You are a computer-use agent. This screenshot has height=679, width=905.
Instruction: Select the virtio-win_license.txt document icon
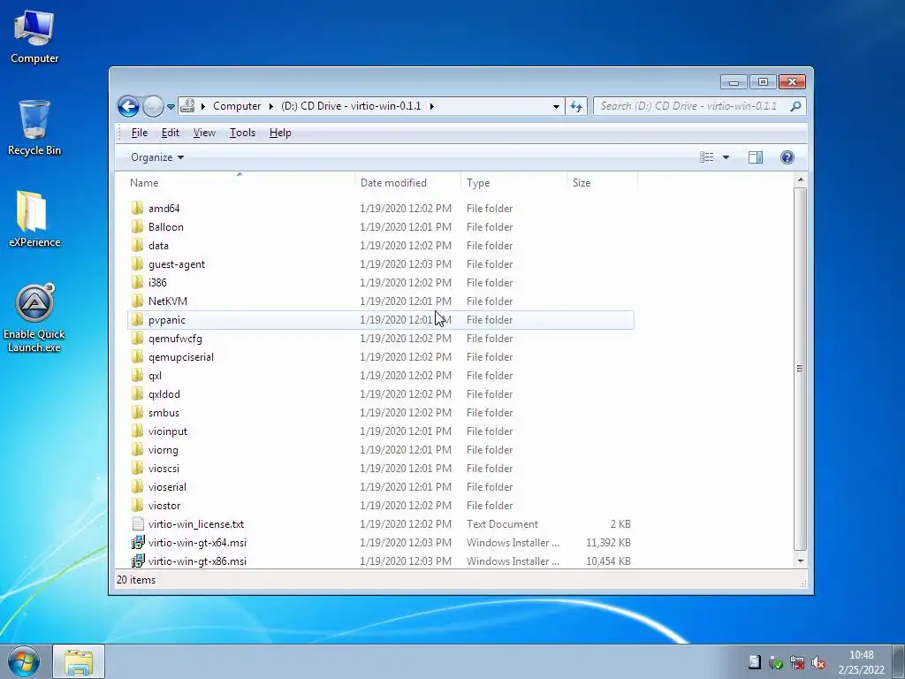click(137, 523)
